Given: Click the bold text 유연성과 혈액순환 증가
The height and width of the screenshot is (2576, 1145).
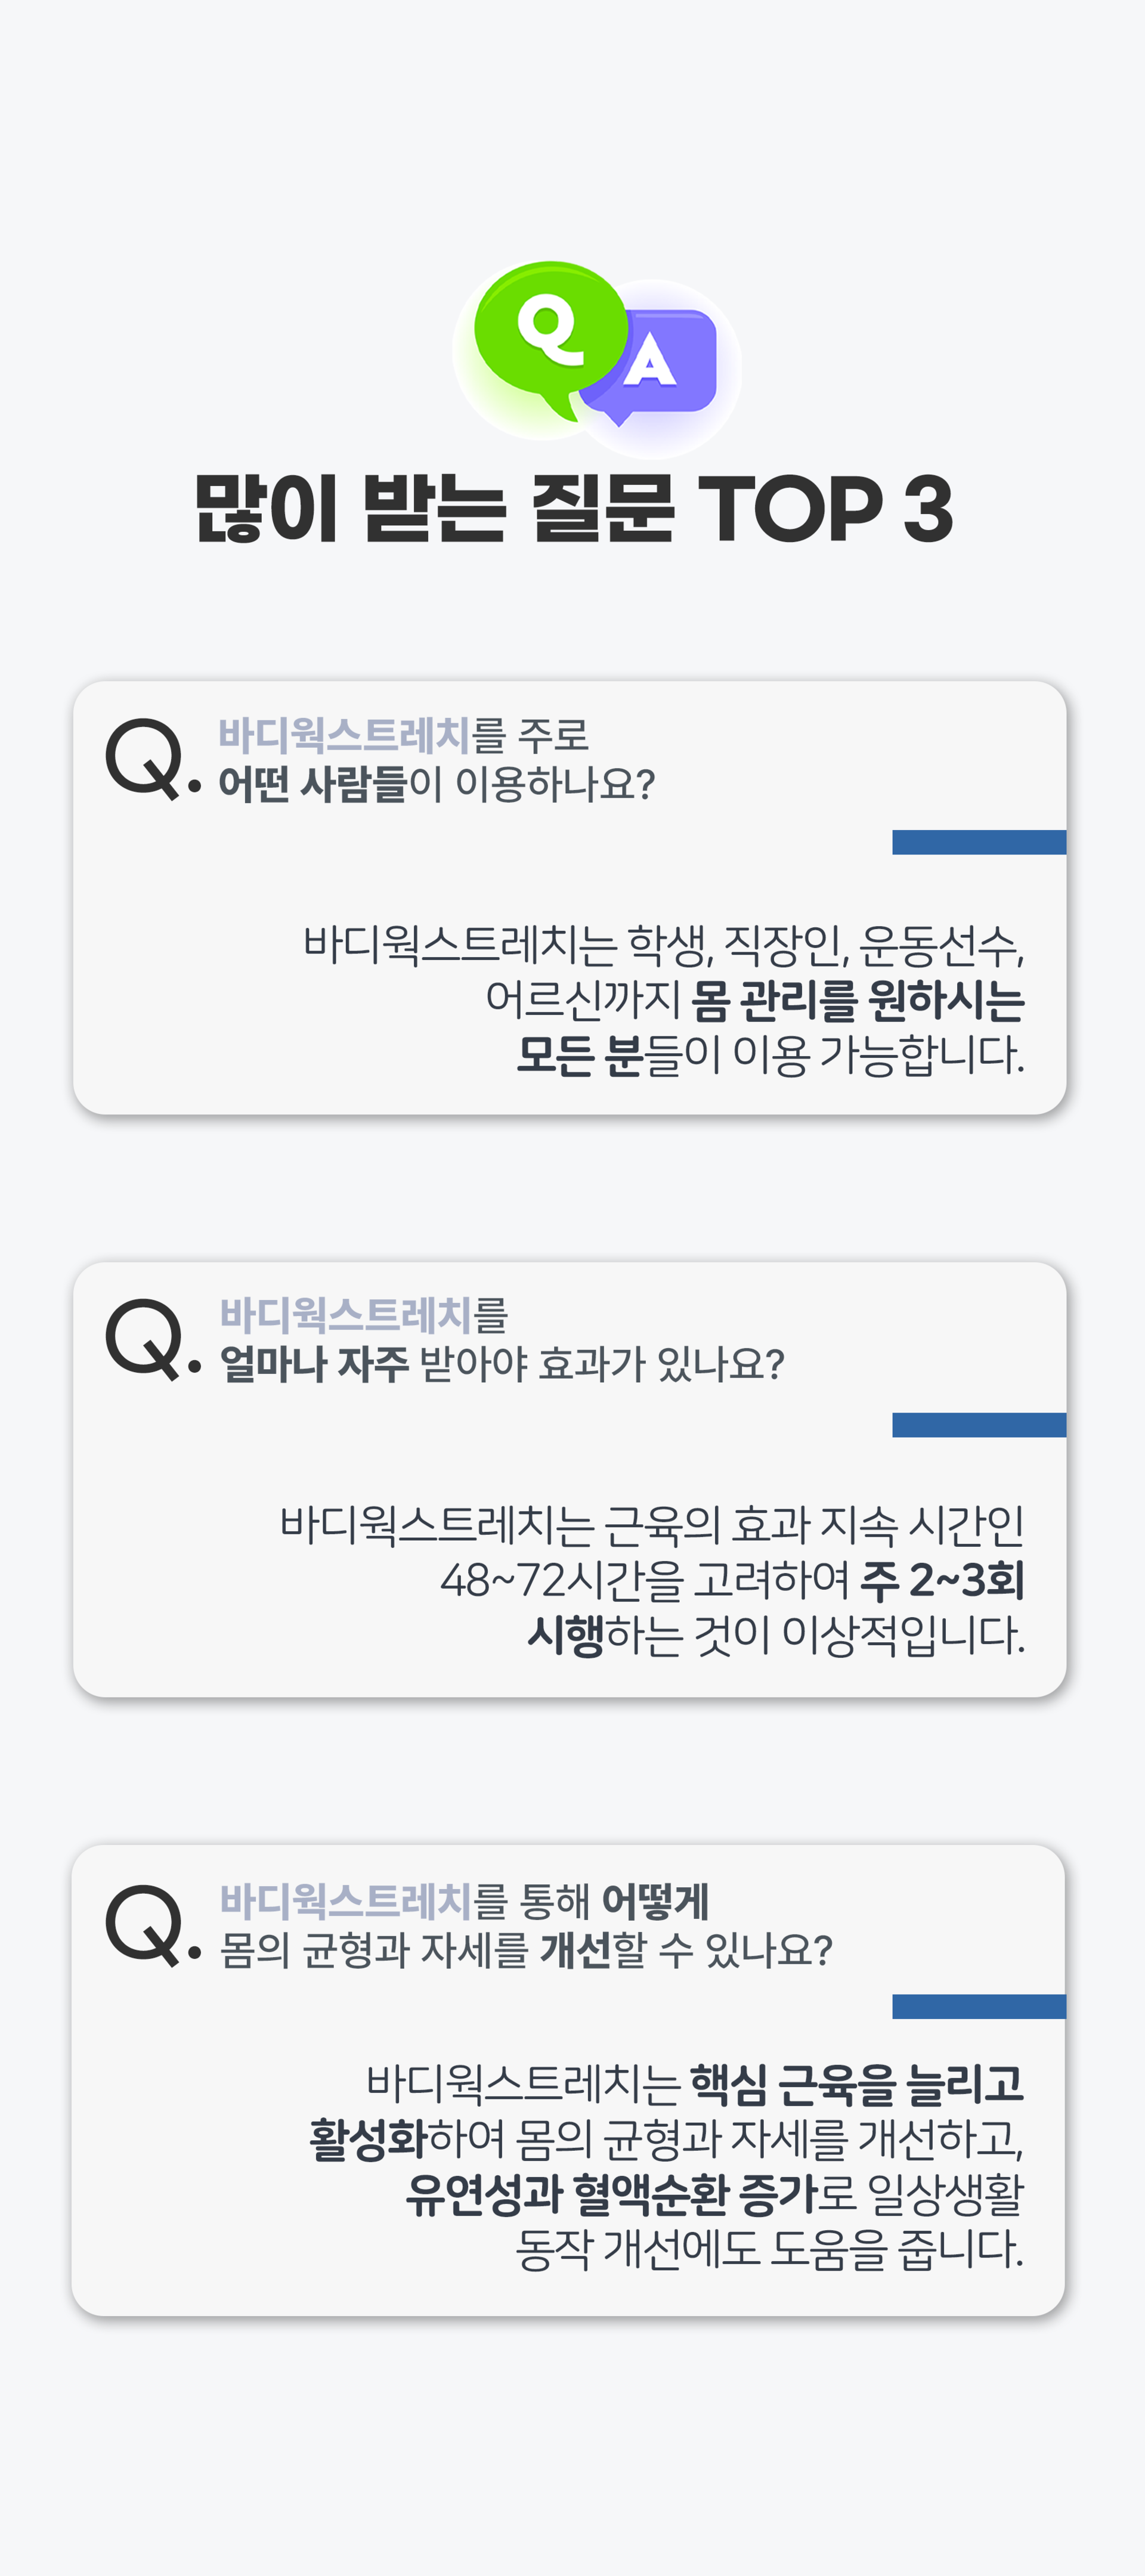Looking at the screenshot, I should tap(611, 2194).
